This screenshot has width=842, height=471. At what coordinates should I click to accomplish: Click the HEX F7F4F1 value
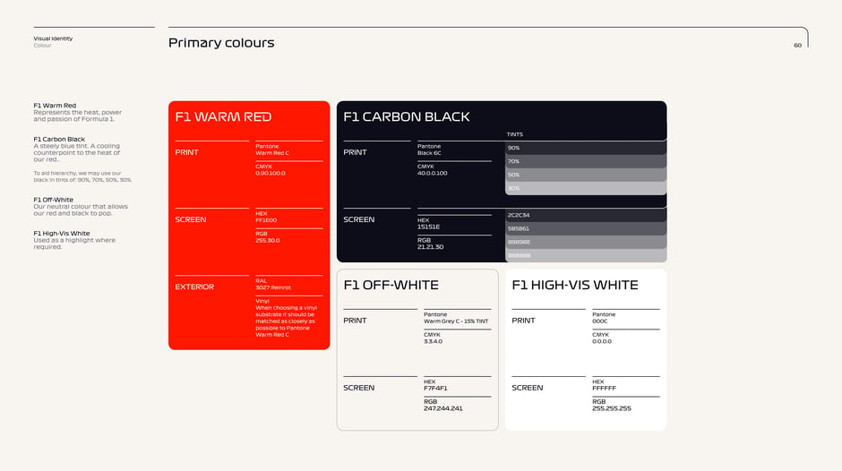pos(435,385)
